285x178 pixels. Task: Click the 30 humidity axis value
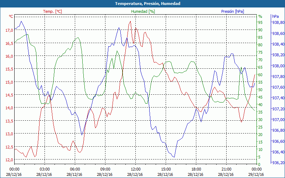[260, 120]
